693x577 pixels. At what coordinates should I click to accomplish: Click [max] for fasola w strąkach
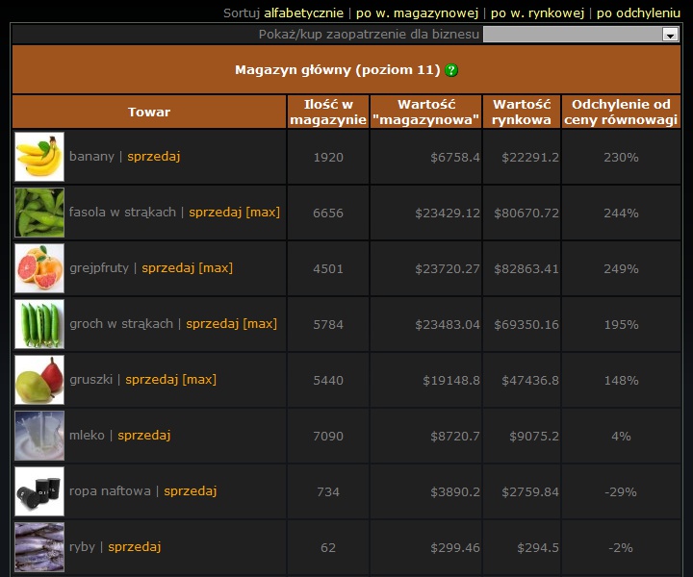click(263, 212)
